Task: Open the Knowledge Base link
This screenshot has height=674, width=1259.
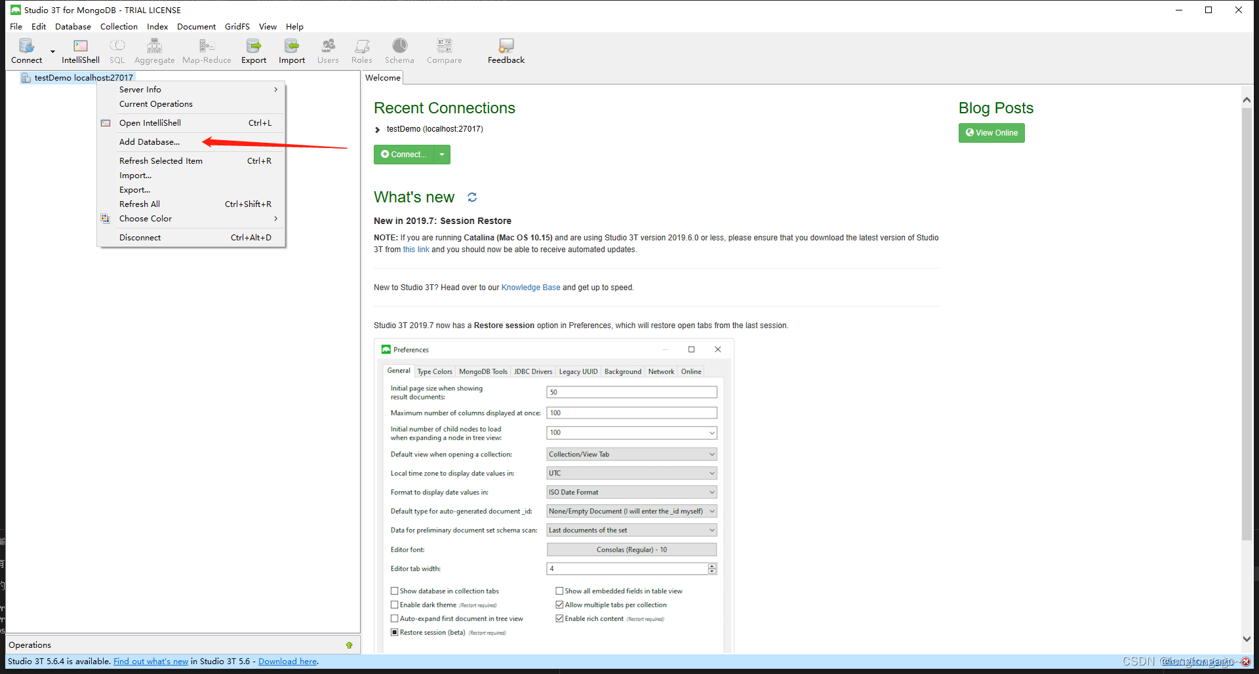Action: pyautogui.click(x=530, y=288)
